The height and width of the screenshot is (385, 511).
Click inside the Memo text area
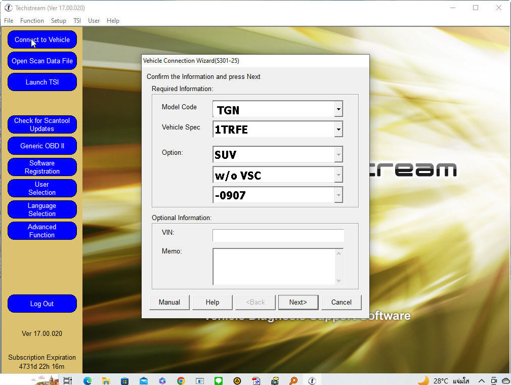pos(273,266)
